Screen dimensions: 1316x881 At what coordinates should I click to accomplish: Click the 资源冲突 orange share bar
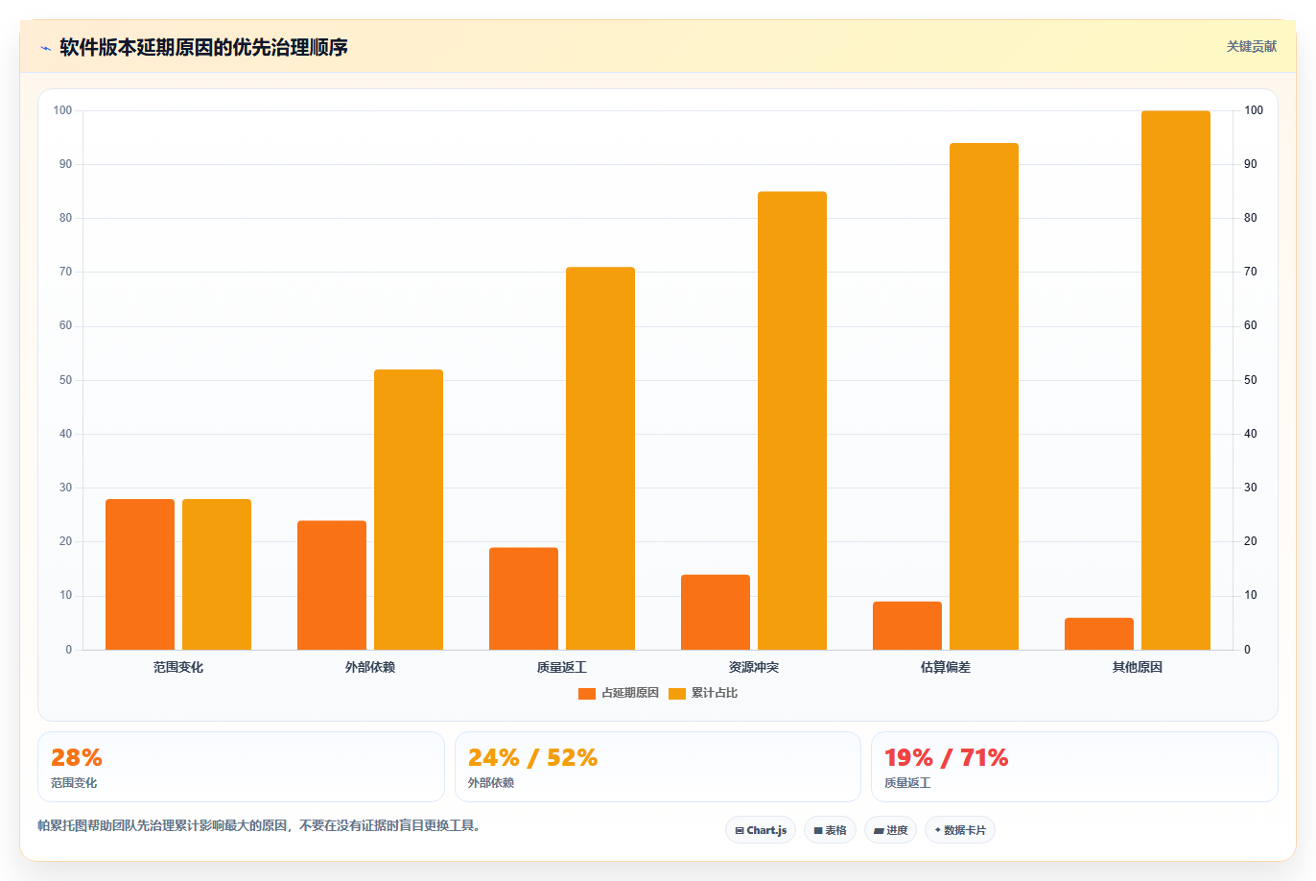point(716,612)
